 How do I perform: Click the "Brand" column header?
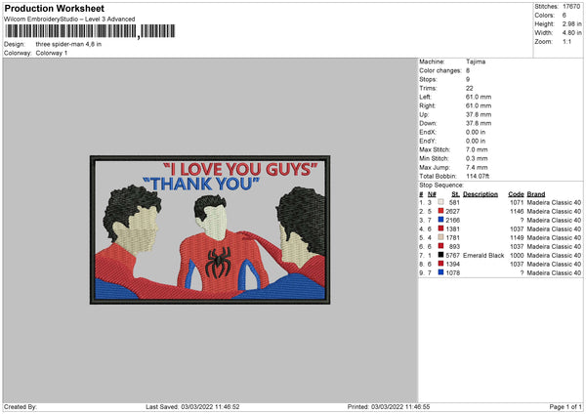pyautogui.click(x=536, y=194)
